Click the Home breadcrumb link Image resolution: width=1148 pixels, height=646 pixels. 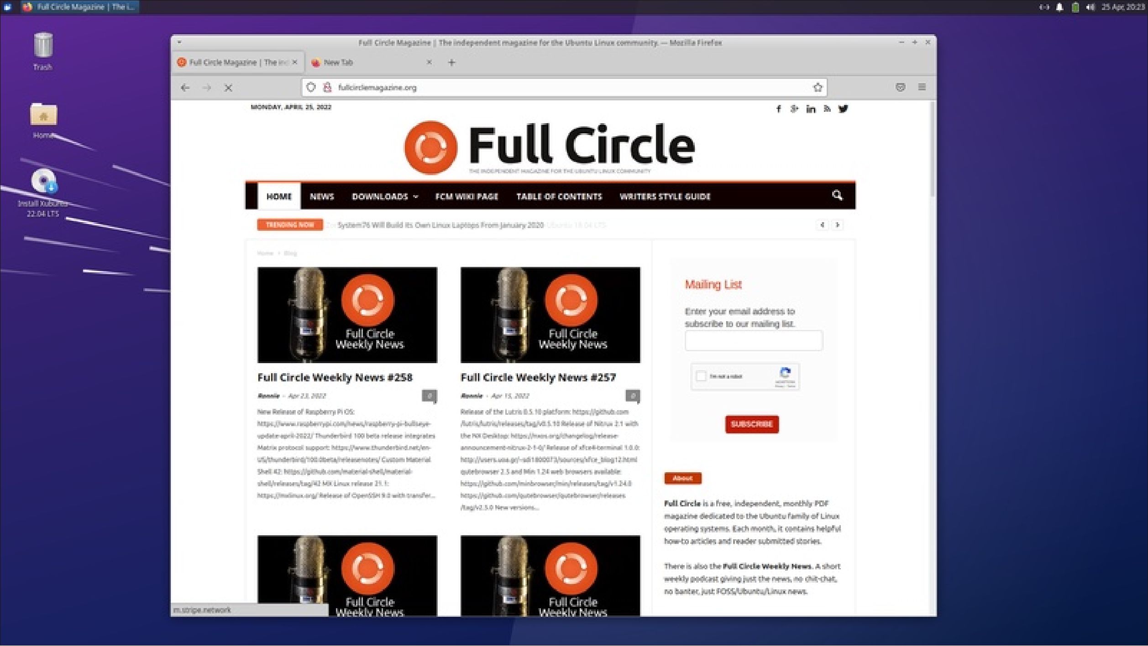265,253
